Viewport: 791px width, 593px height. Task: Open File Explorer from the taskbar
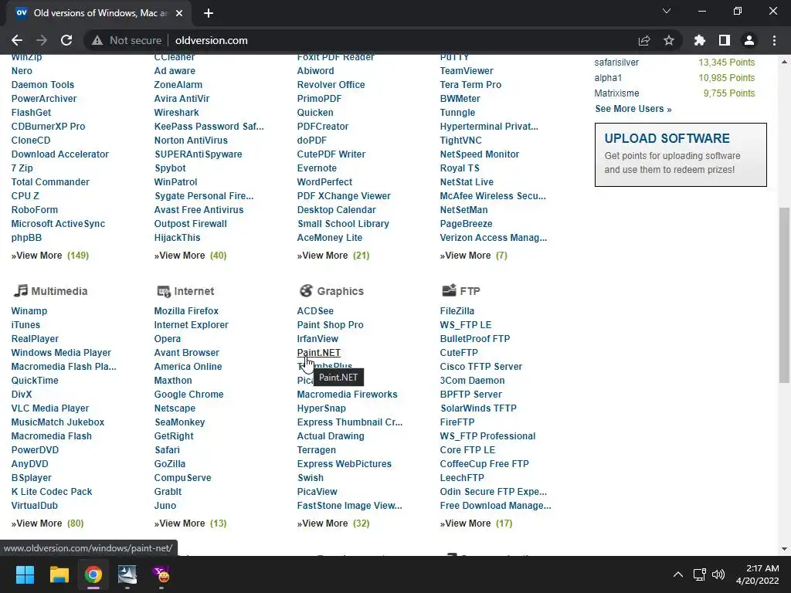(59, 574)
